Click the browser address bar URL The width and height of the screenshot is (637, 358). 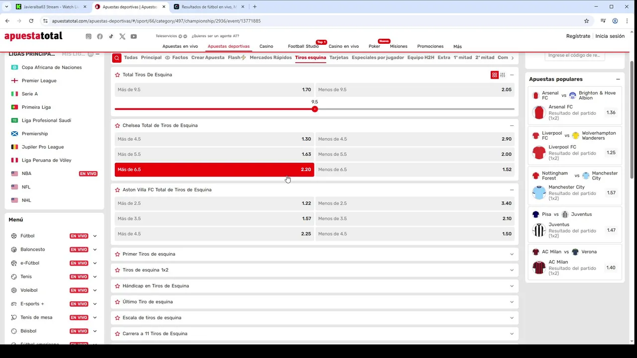156,21
